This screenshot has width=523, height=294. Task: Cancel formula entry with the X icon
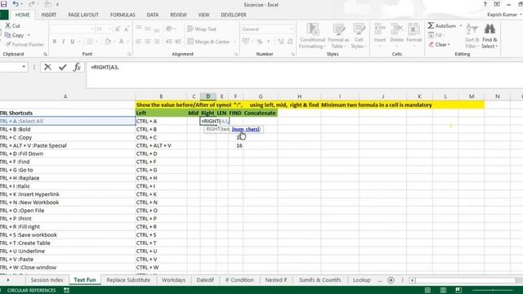(47, 67)
